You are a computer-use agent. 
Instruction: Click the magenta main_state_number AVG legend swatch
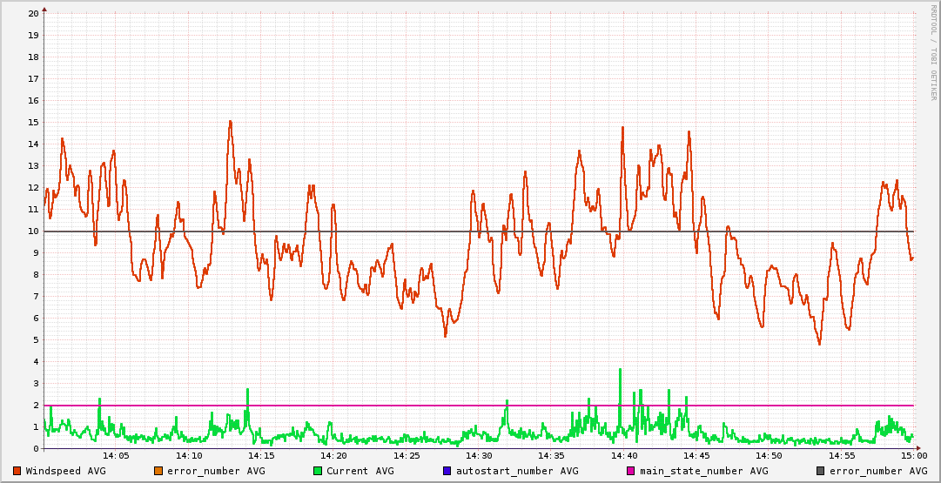(x=631, y=471)
